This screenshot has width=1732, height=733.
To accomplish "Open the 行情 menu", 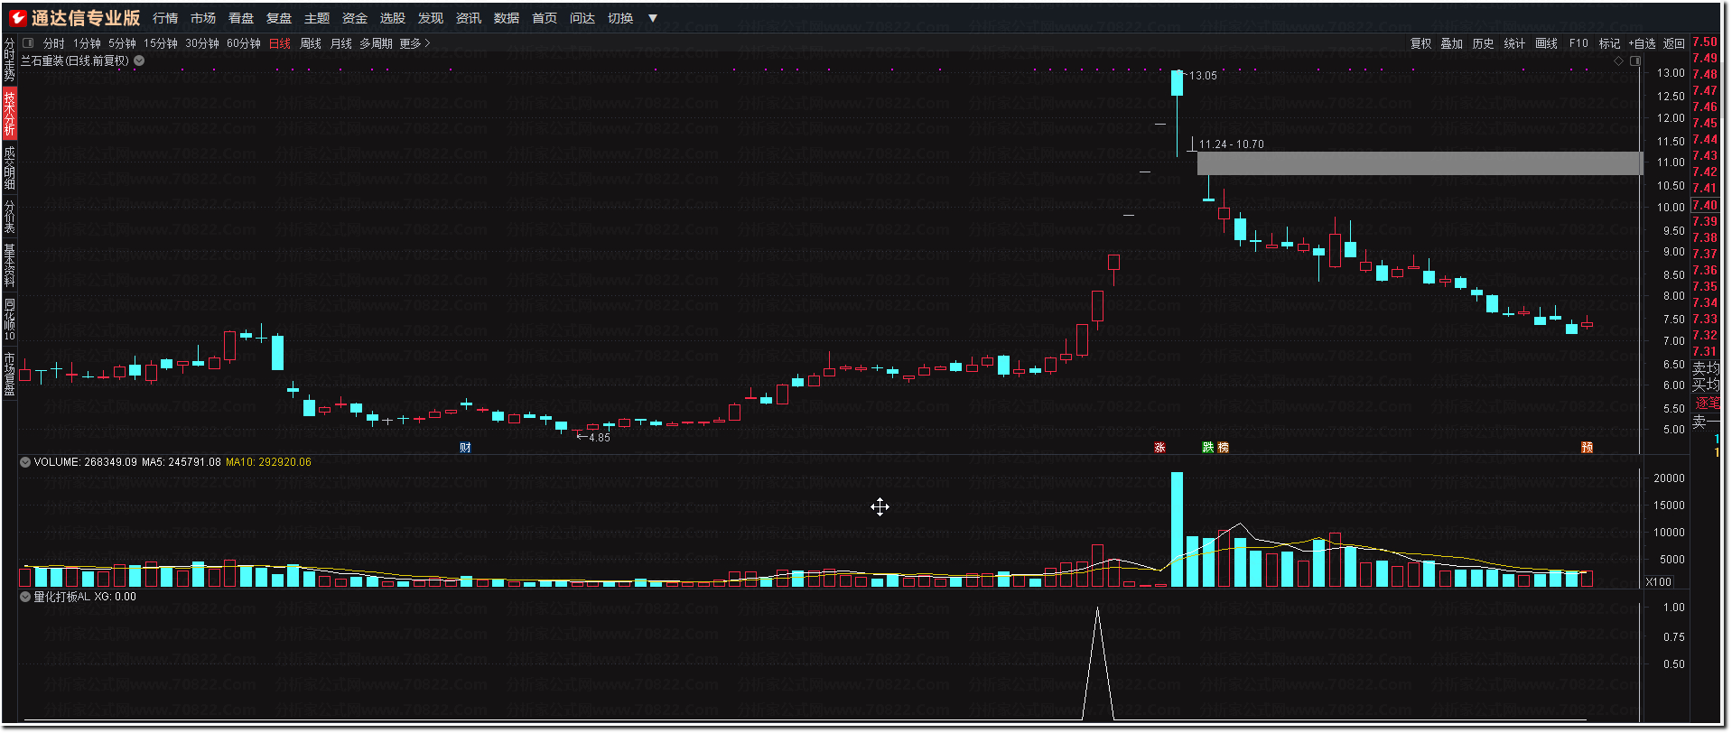I will [165, 18].
